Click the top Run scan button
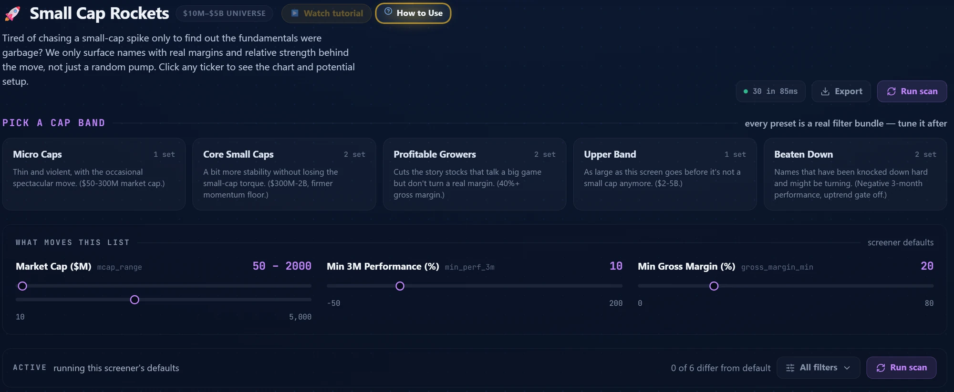This screenshot has height=392, width=954. [912, 91]
